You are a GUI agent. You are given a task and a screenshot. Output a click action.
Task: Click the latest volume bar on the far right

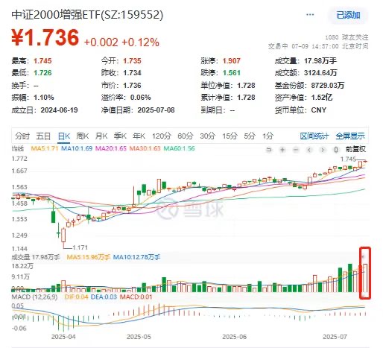point(365,278)
